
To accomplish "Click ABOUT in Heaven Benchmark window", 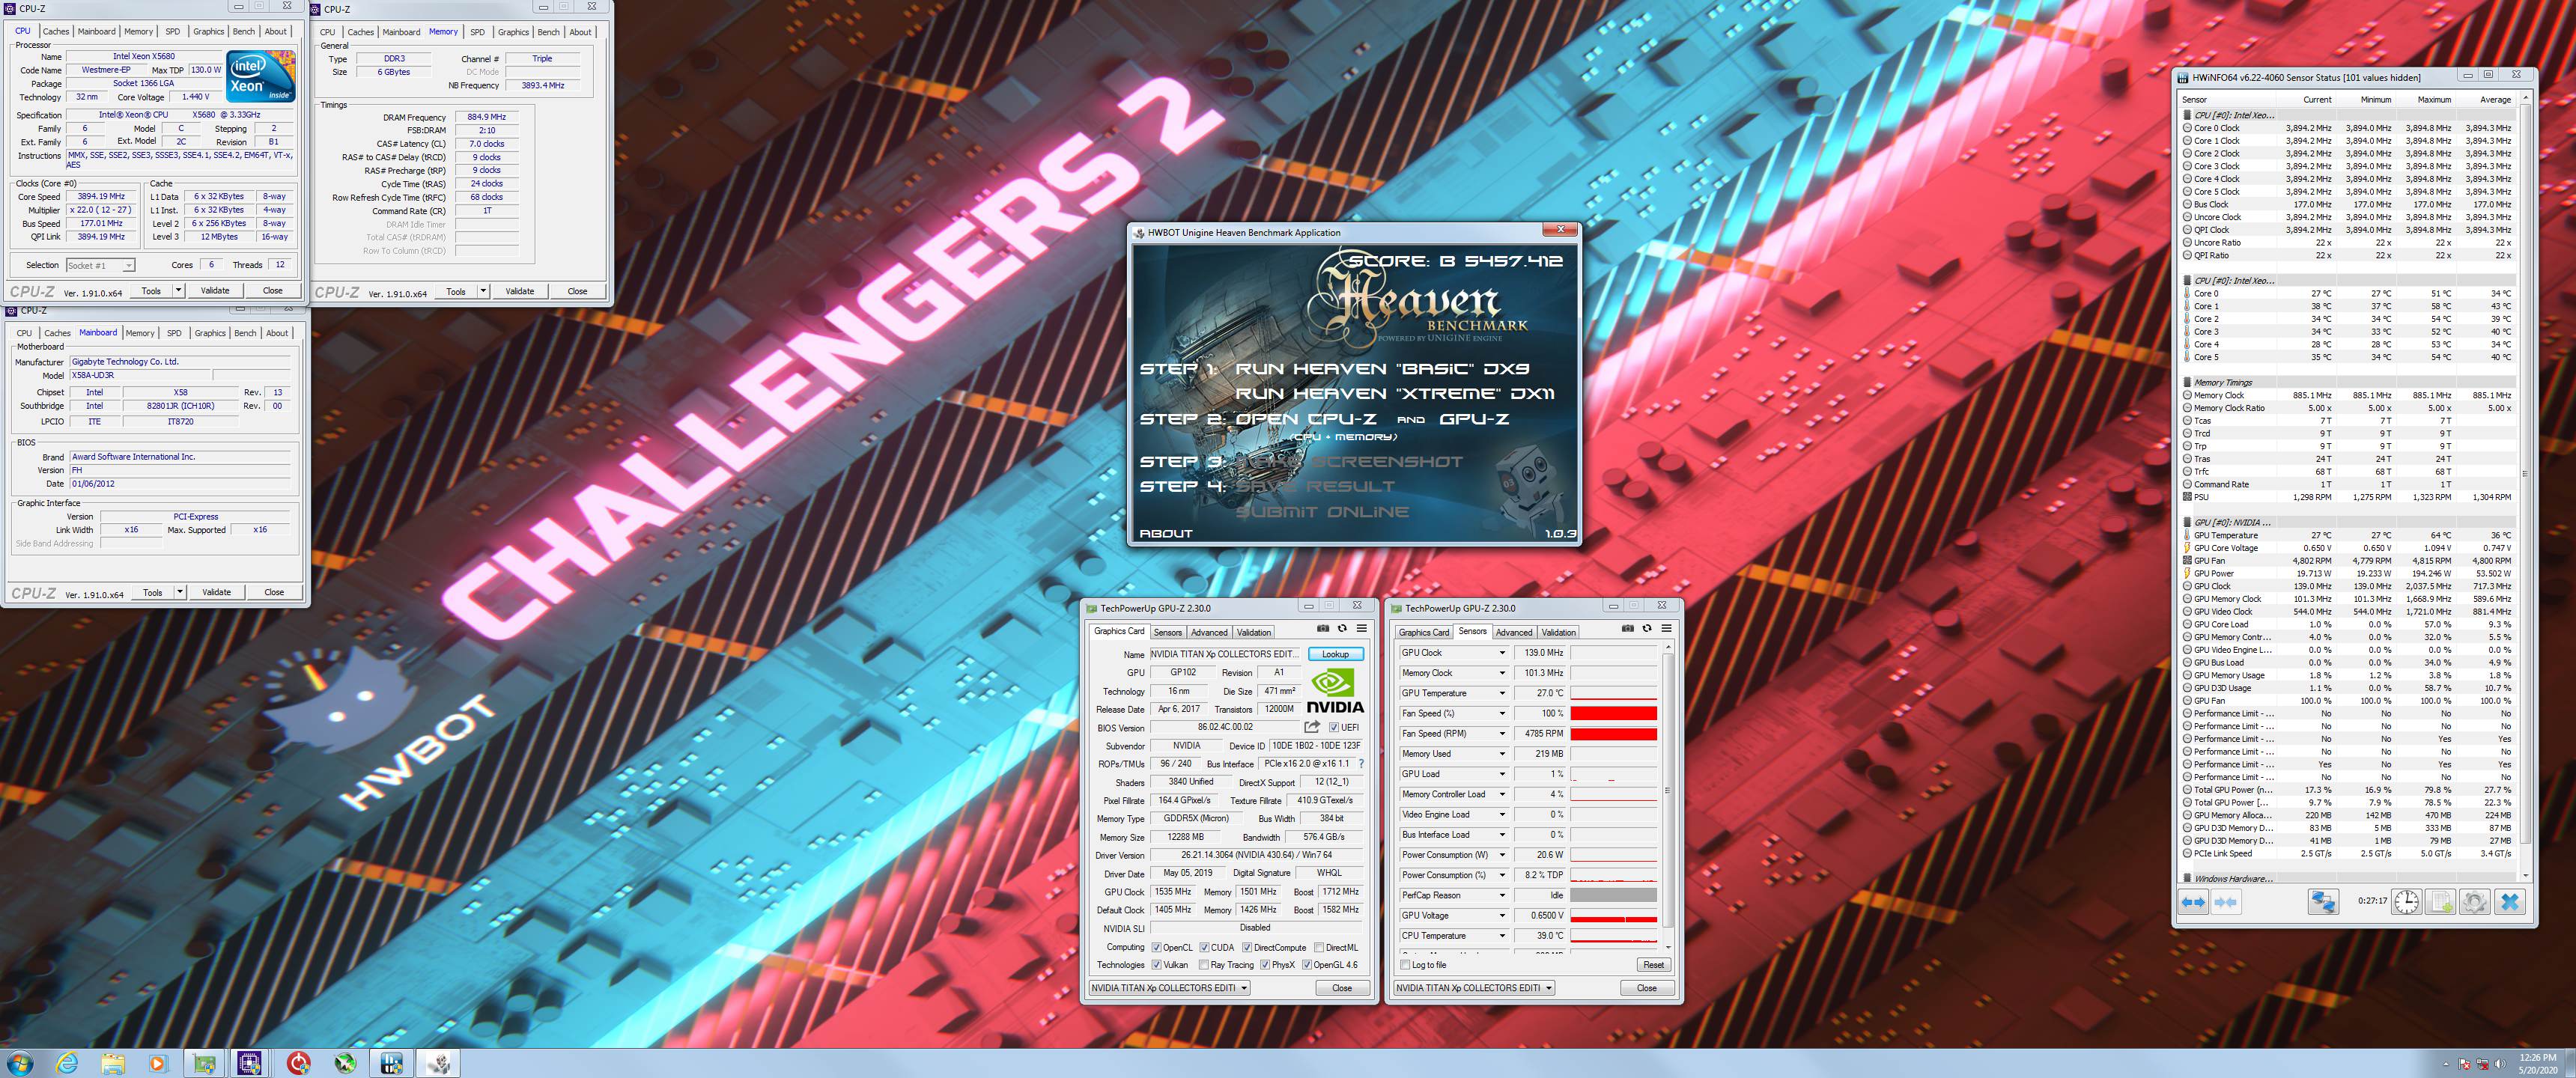I will click(1166, 533).
